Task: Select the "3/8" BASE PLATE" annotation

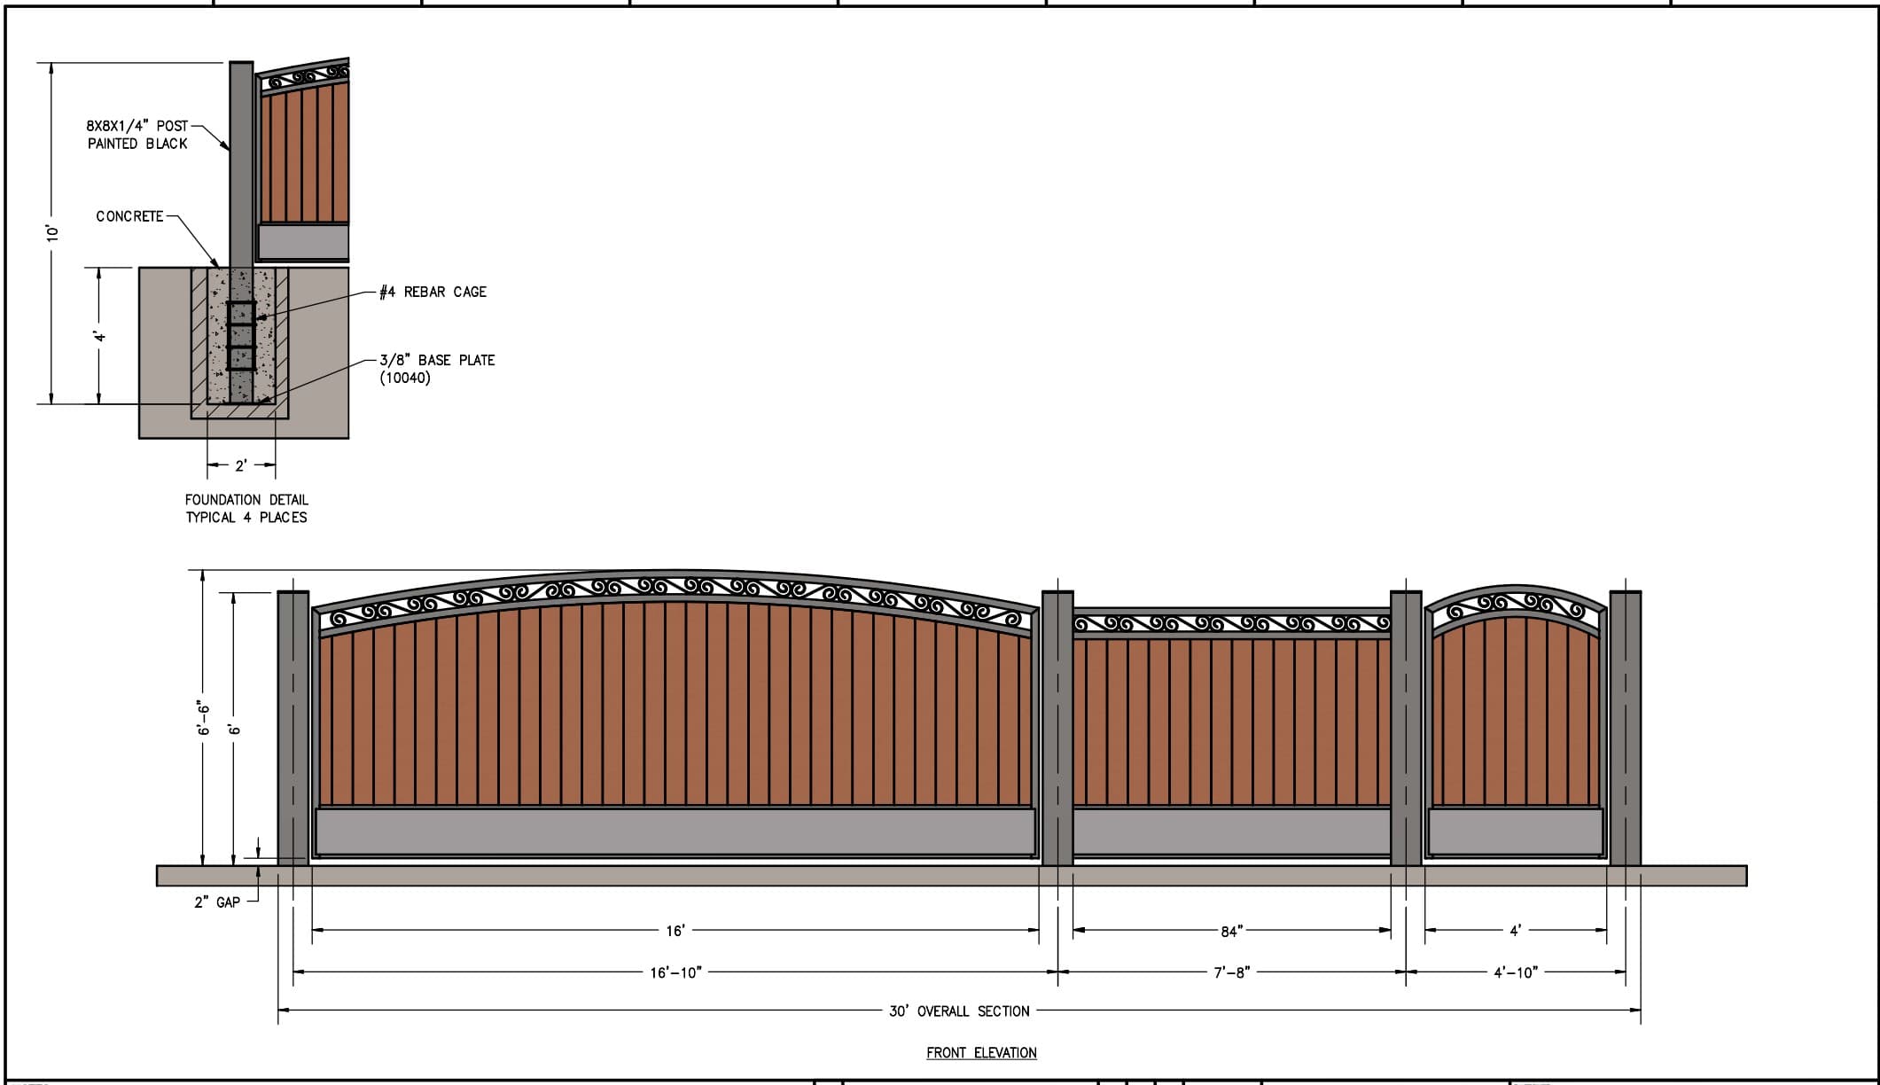Action: click(x=437, y=360)
